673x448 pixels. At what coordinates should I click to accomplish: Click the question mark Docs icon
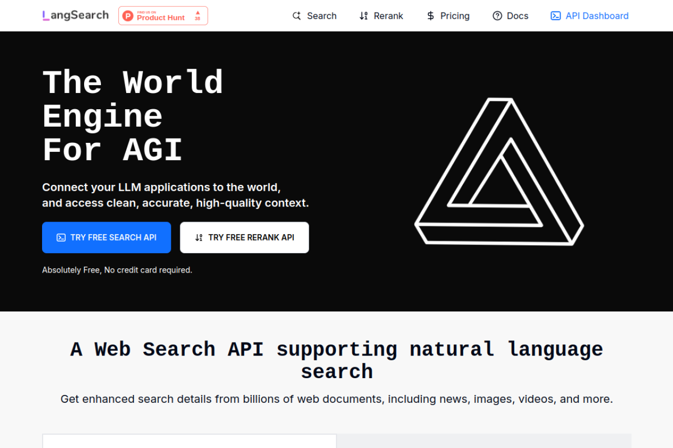pos(497,16)
